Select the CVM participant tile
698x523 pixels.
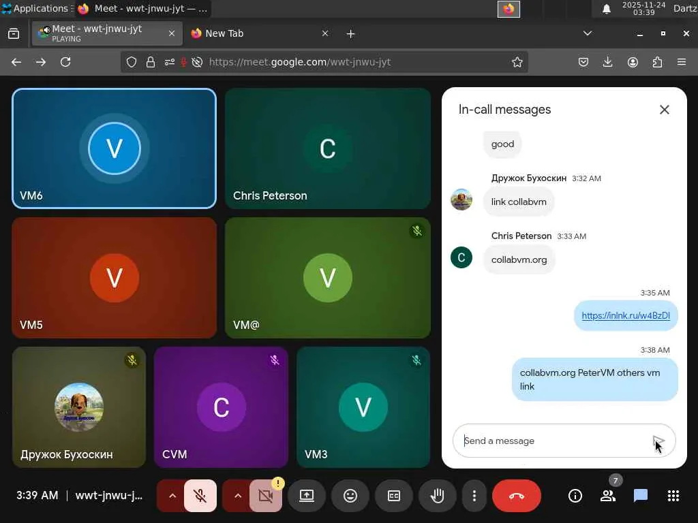point(222,407)
